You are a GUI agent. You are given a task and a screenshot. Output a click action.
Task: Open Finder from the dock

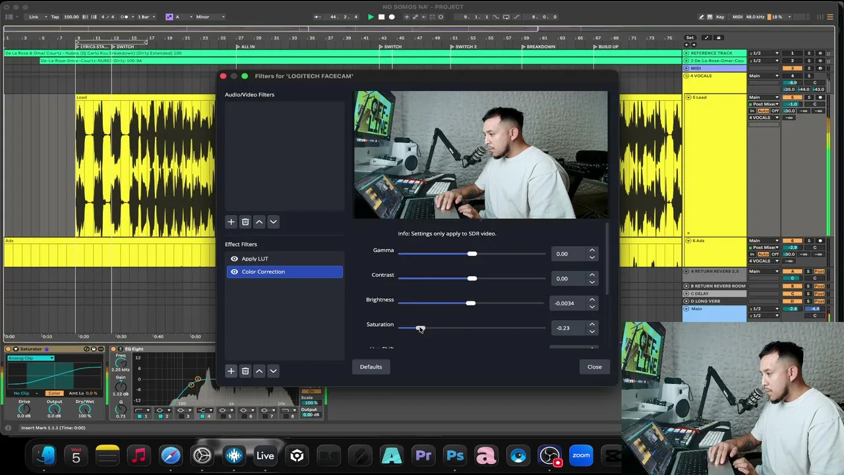click(x=45, y=456)
